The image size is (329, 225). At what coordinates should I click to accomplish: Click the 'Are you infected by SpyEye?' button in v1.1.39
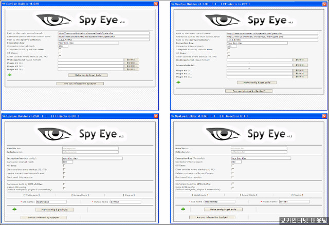tap(249, 91)
